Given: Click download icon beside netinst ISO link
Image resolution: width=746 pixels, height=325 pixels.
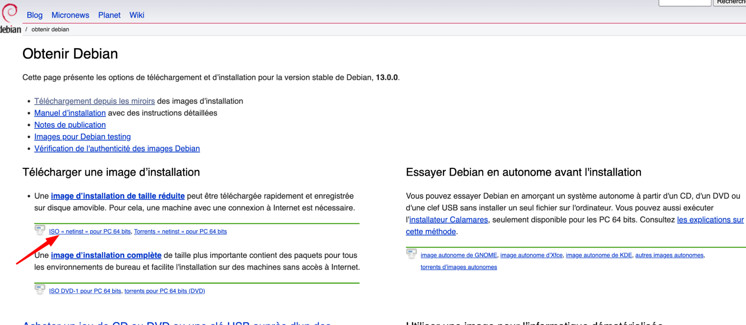Looking at the screenshot, I should 40,230.
